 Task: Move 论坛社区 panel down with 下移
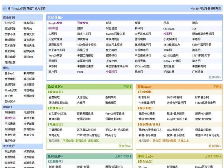click(x=127, y=87)
